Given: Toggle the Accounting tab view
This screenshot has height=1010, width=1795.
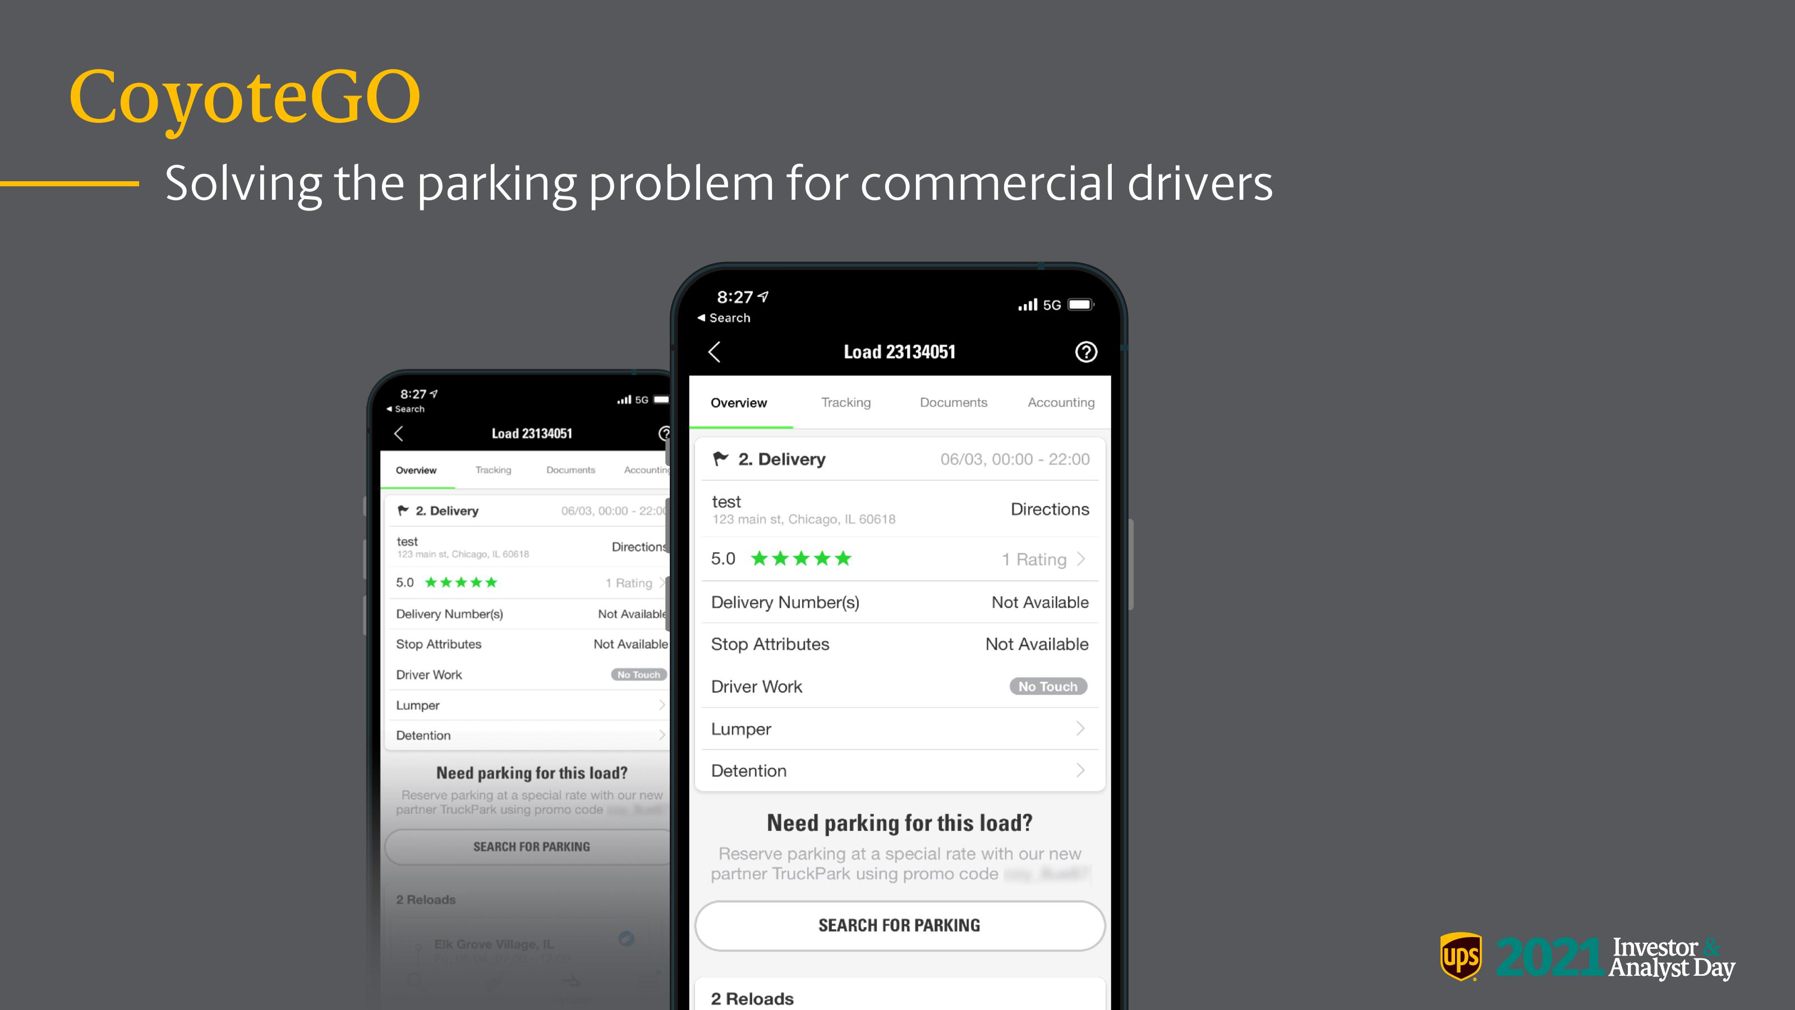Looking at the screenshot, I should pos(1059,401).
